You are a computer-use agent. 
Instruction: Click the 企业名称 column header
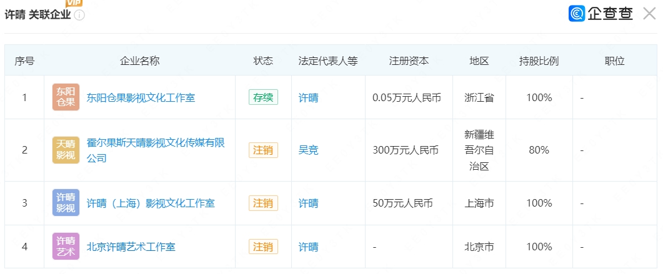pyautogui.click(x=139, y=61)
